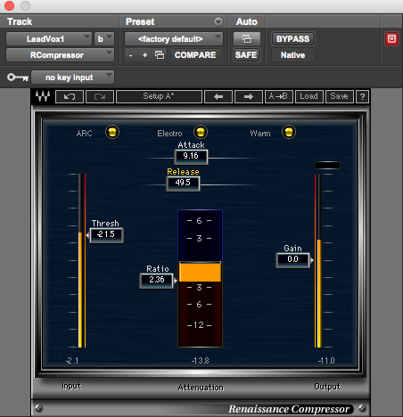The width and height of the screenshot is (403, 417).
Task: Click the key input icon
Action: [x=18, y=78]
